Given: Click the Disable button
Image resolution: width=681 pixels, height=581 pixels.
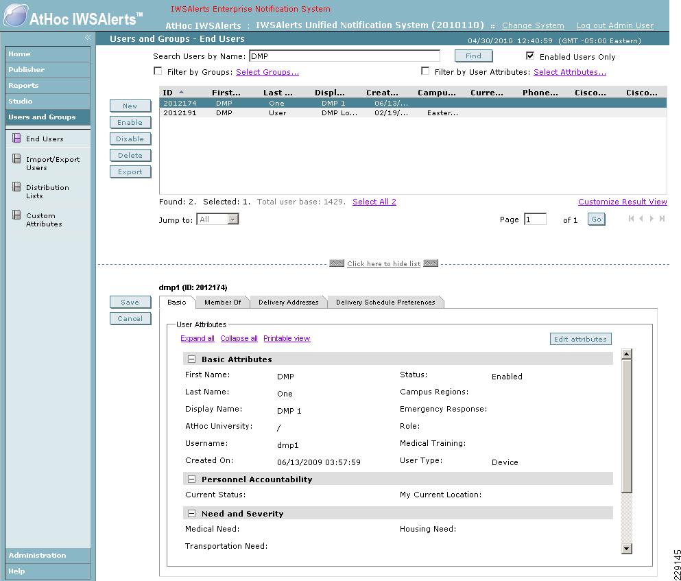Looking at the screenshot, I should 130,139.
